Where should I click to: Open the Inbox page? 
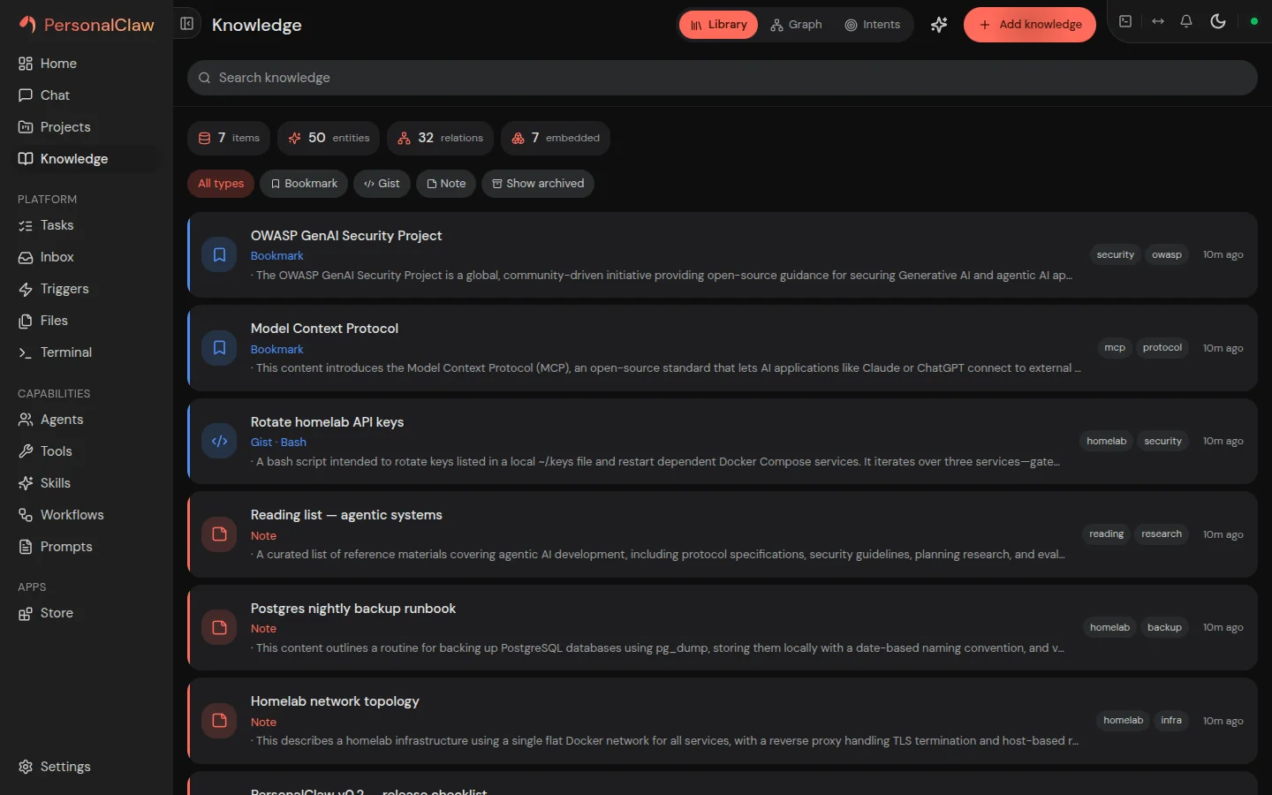[x=87, y=257]
